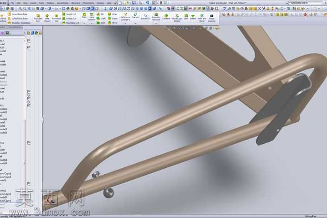Screen dimensions: 327x218
Task: Select the Swept Boss/Base feature
Action: coord(18,14)
